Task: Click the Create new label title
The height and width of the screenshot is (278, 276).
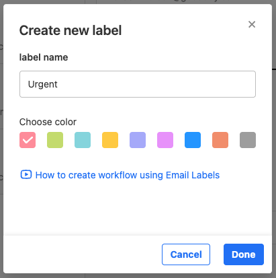Action: pyautogui.click(x=71, y=30)
